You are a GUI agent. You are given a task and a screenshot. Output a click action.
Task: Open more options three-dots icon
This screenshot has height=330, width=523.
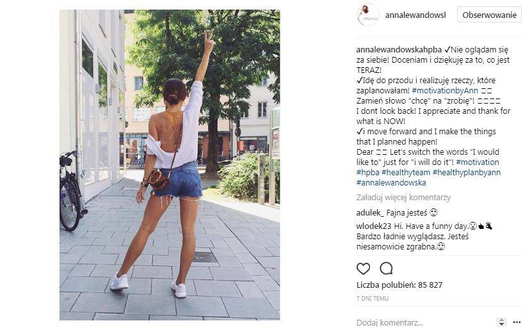click(x=517, y=322)
